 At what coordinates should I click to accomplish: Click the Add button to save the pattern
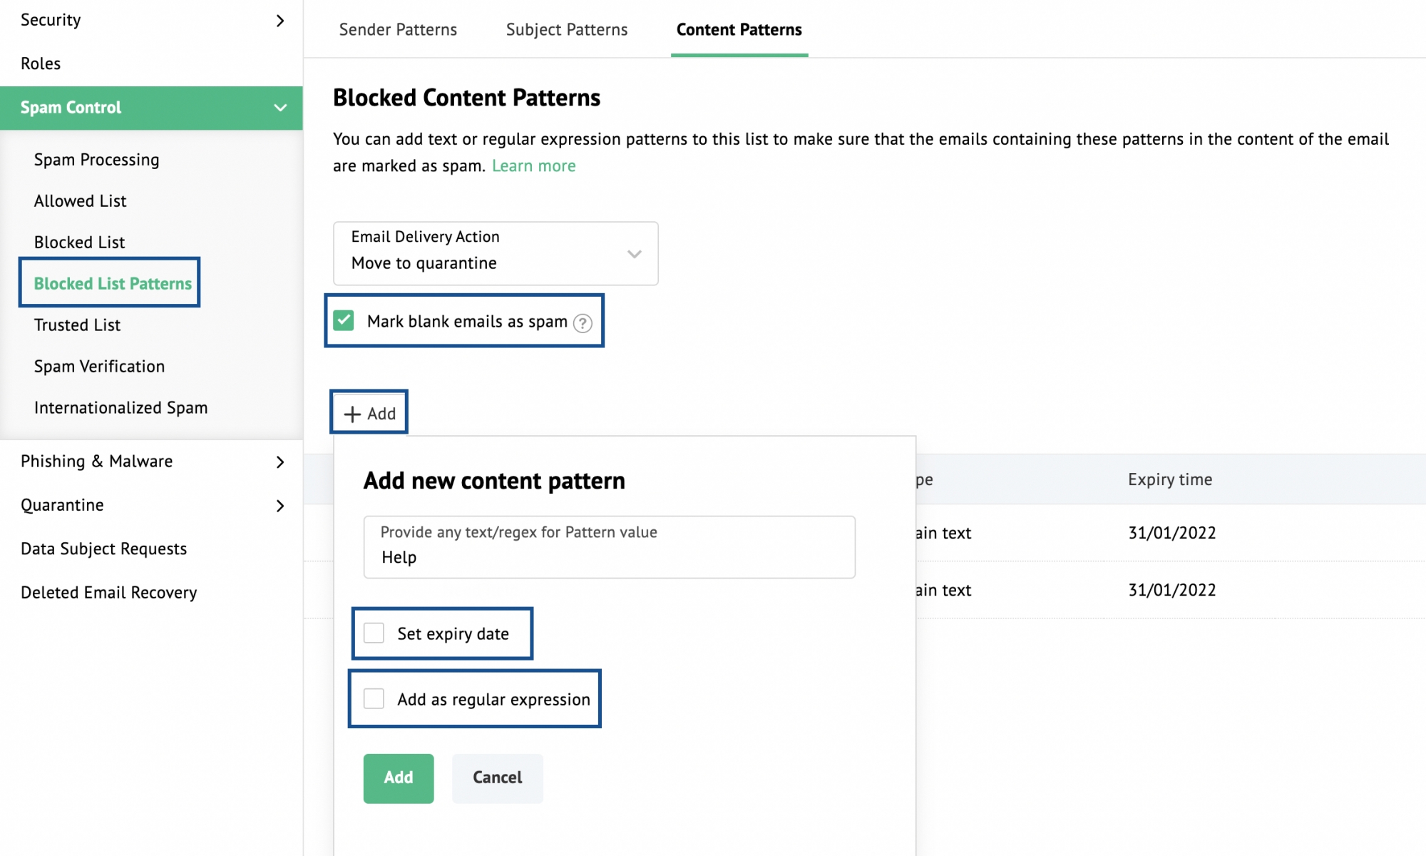[x=398, y=778]
